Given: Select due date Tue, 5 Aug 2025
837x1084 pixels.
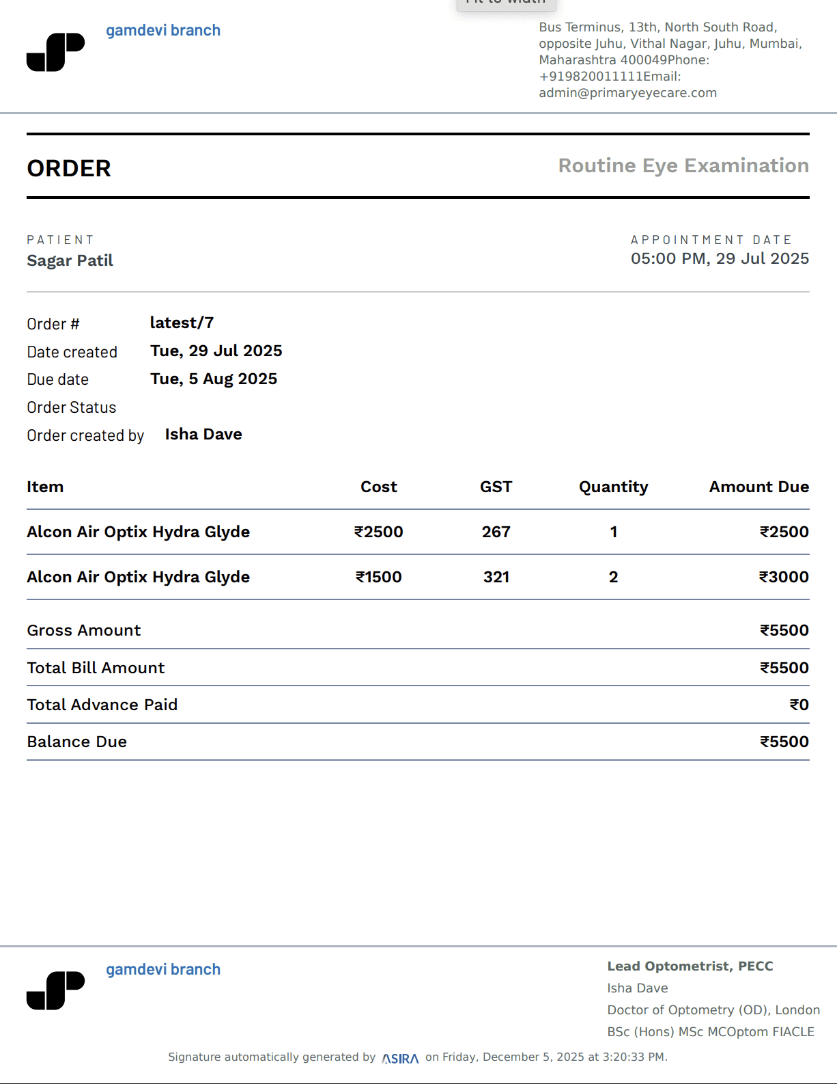Looking at the screenshot, I should 214,379.
